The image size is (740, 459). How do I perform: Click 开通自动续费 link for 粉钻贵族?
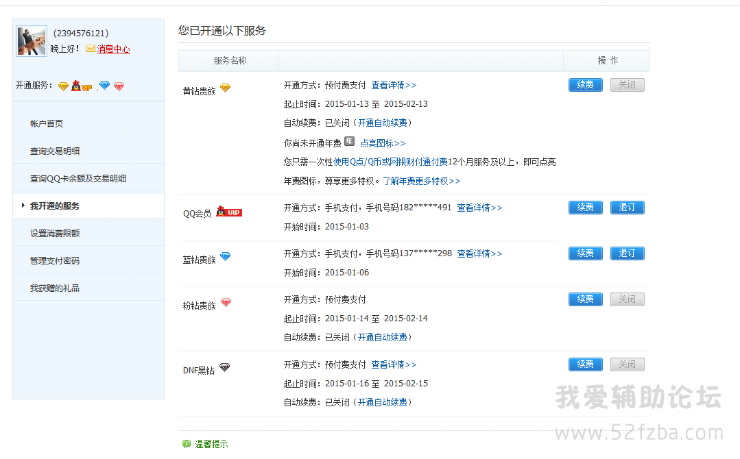[382, 338]
